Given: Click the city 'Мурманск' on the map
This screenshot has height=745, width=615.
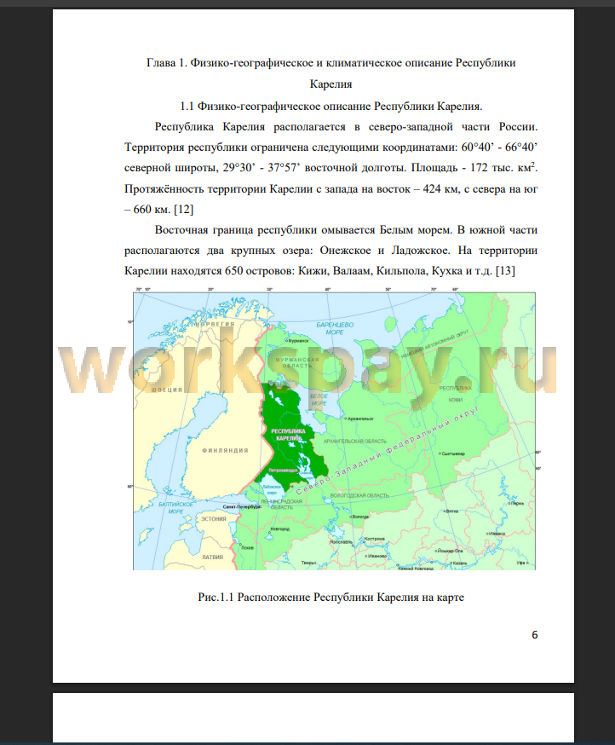Looking at the screenshot, I should pyautogui.click(x=299, y=341).
